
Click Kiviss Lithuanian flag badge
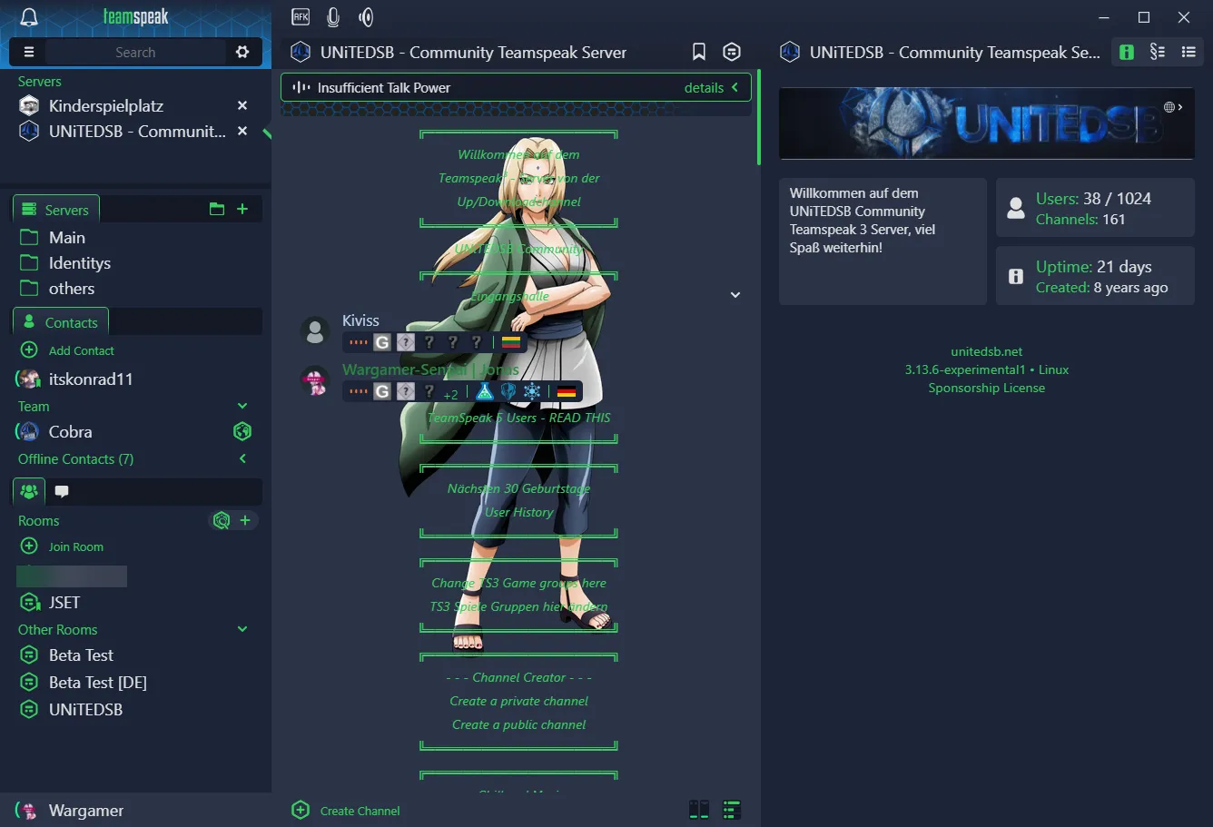510,342
